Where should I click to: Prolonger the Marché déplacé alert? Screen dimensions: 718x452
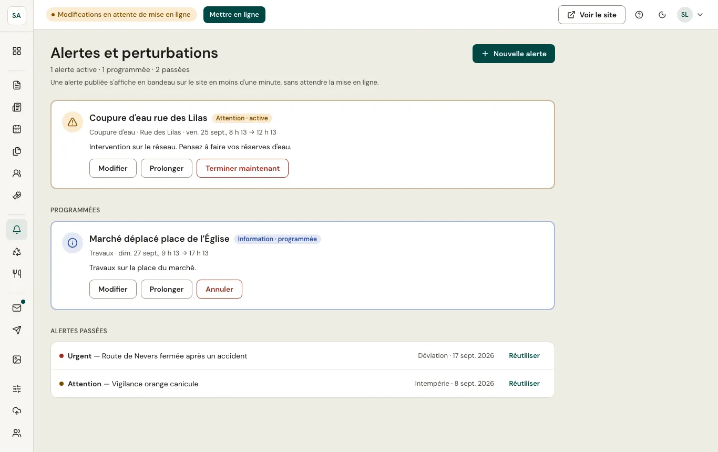tap(167, 289)
